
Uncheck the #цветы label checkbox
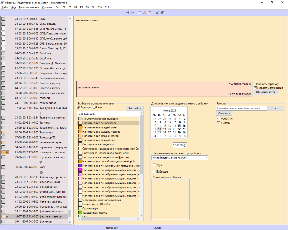[x=219, y=123]
